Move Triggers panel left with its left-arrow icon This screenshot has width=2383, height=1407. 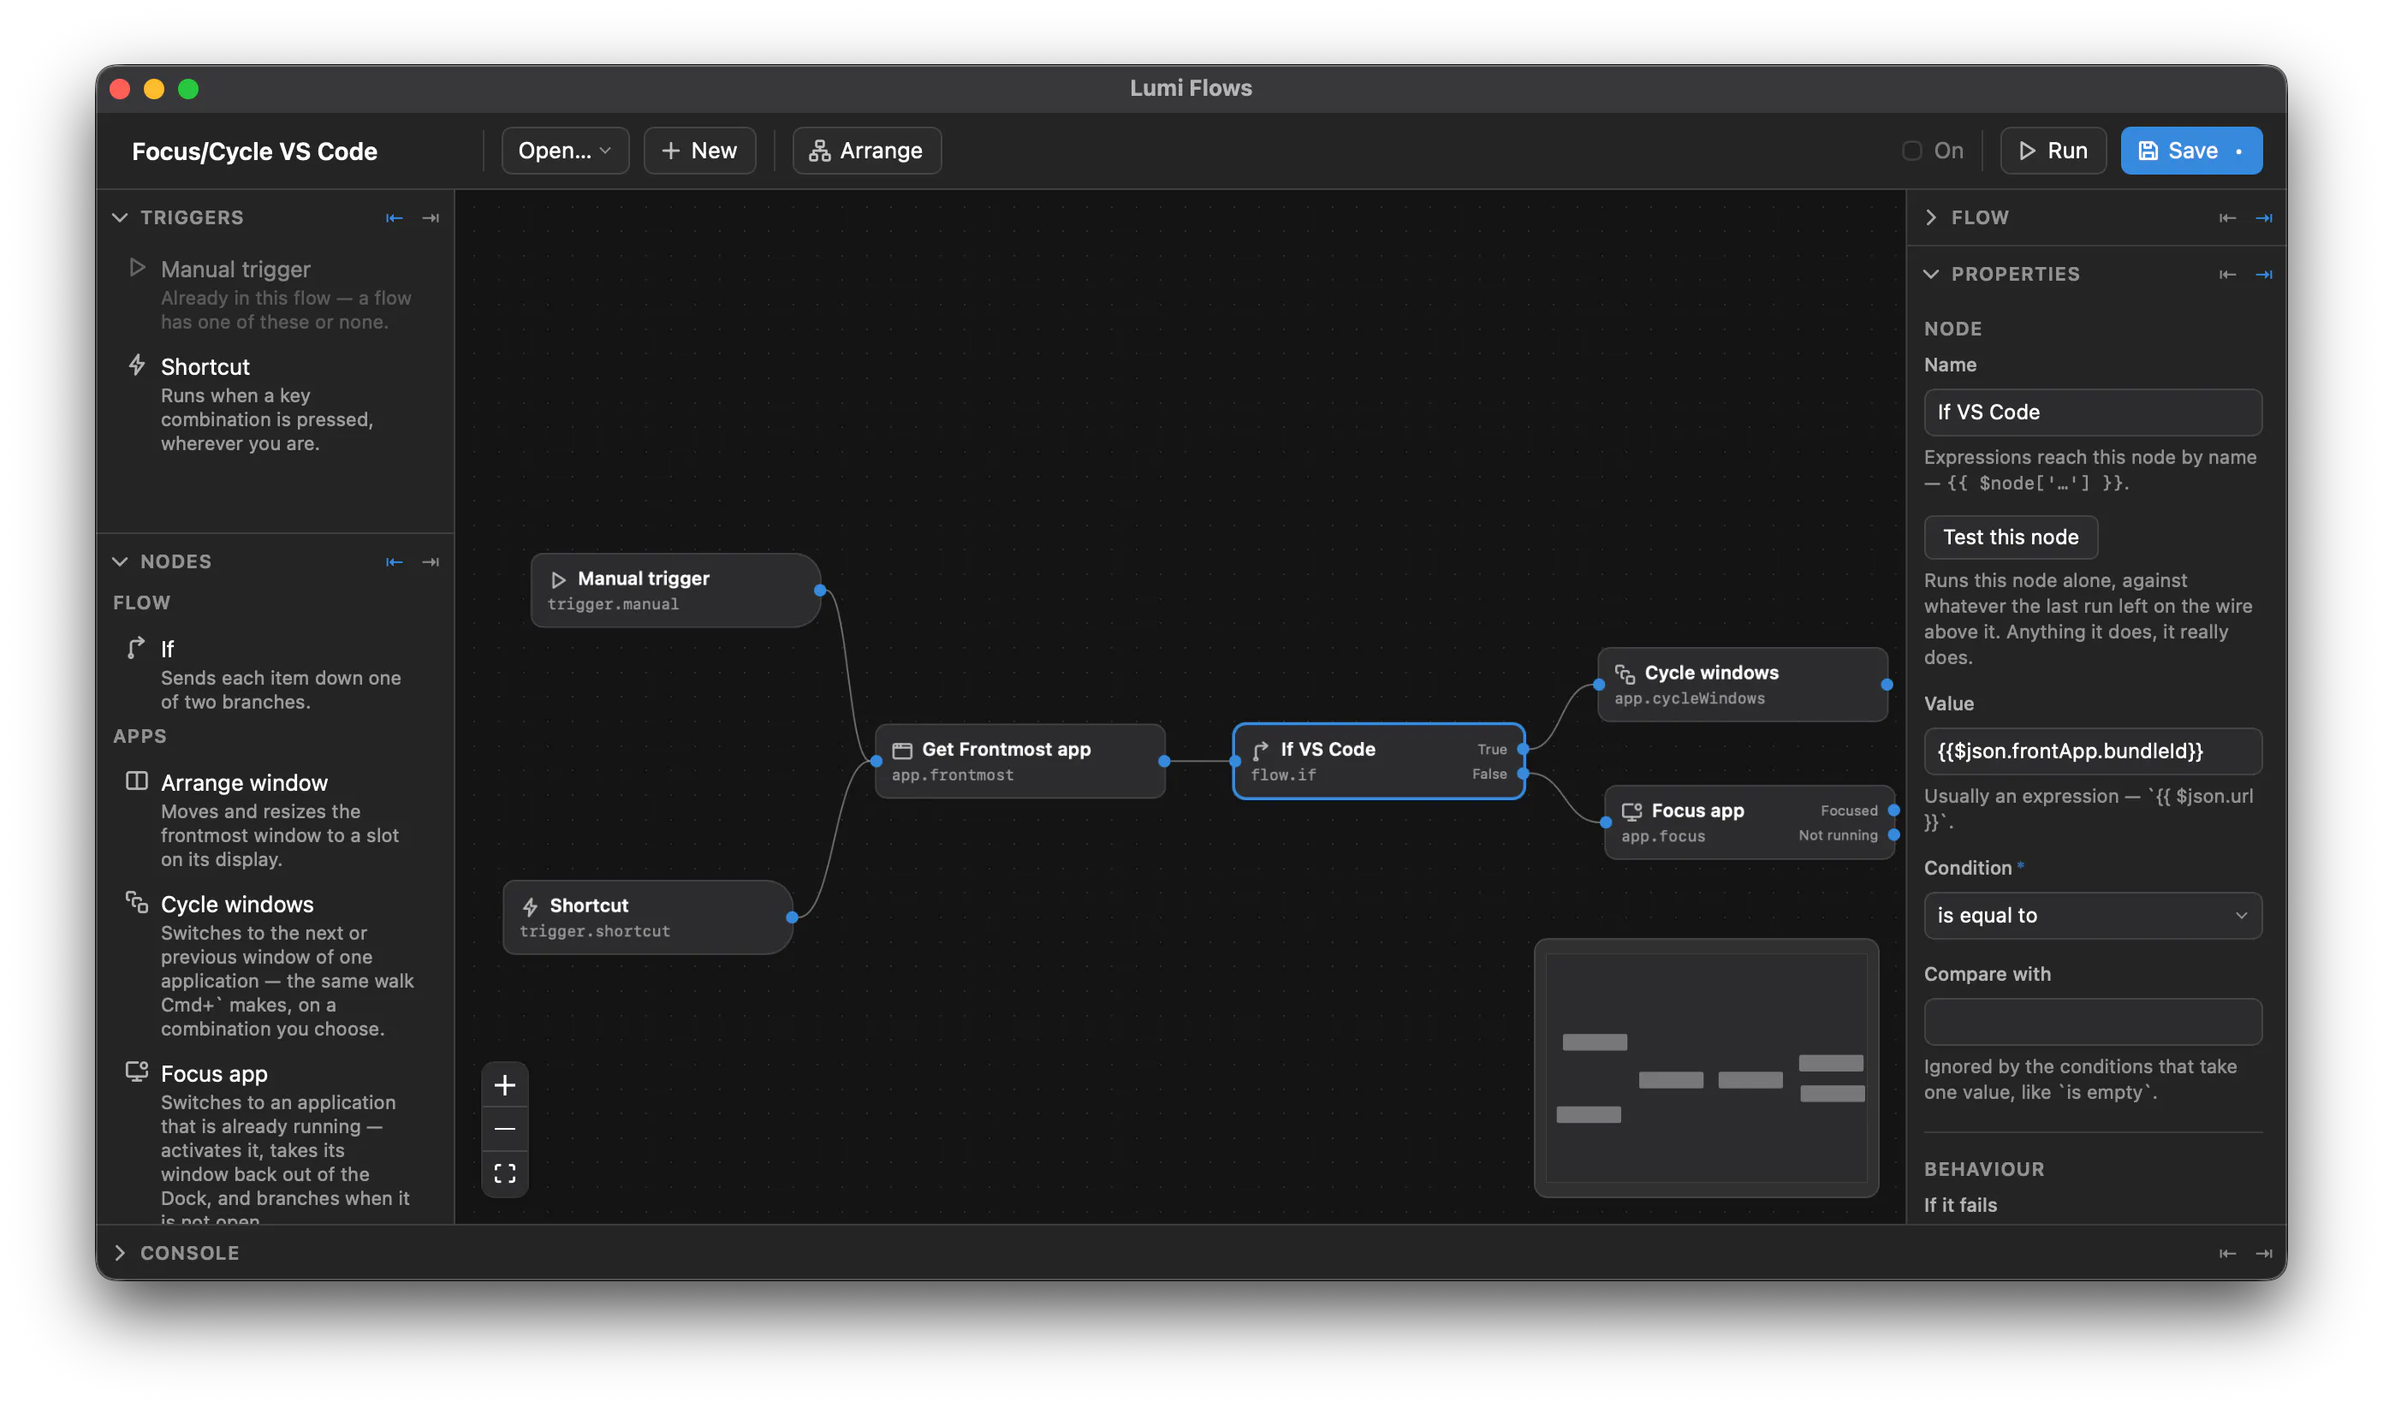point(395,218)
